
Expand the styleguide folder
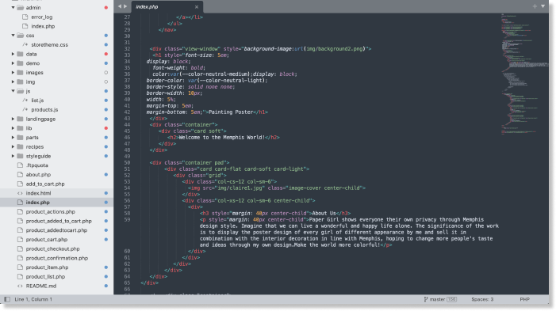pyautogui.click(x=13, y=156)
